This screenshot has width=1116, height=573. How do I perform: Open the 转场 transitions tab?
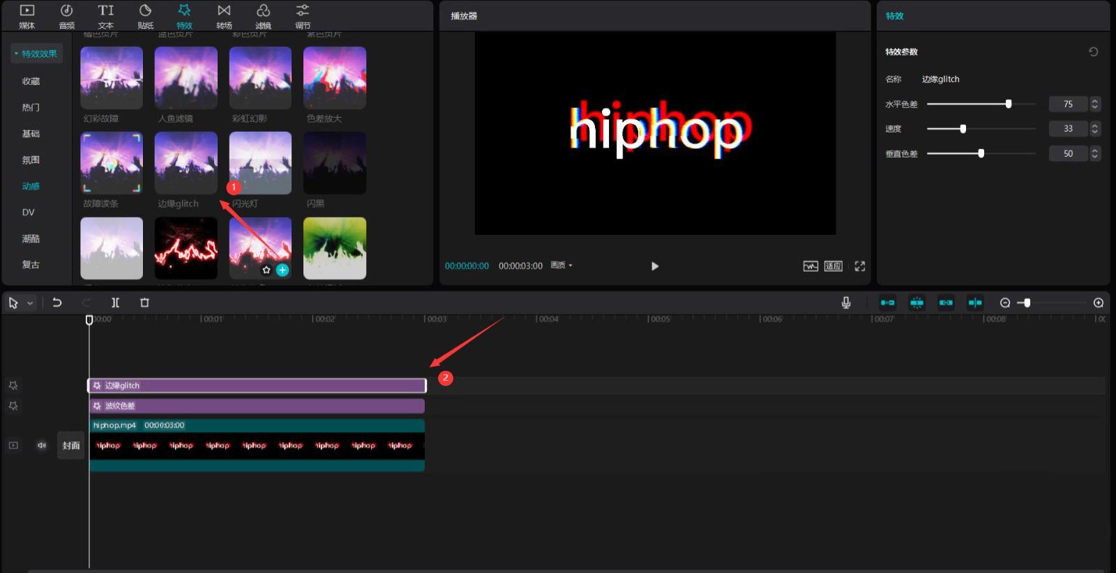pyautogui.click(x=224, y=16)
